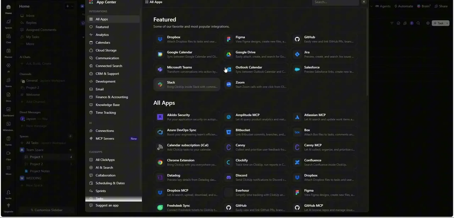Image resolution: width=454 pixels, height=218 pixels.
Task: Select the Finance & Accounting category
Action: 113,97
